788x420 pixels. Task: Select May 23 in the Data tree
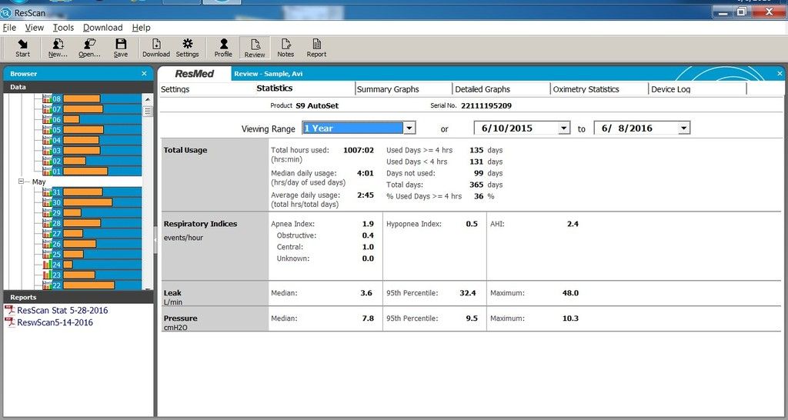click(92, 275)
